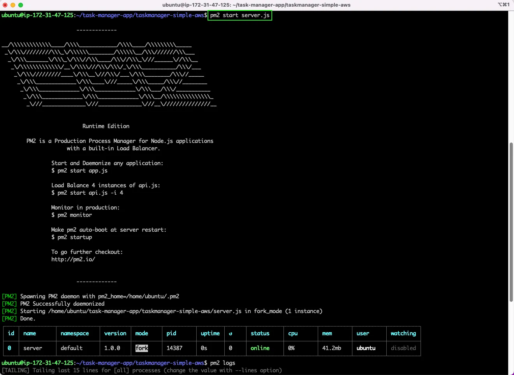The width and height of the screenshot is (514, 375).
Task: Click 'To go further checkout:' line
Action: [x=87, y=252]
